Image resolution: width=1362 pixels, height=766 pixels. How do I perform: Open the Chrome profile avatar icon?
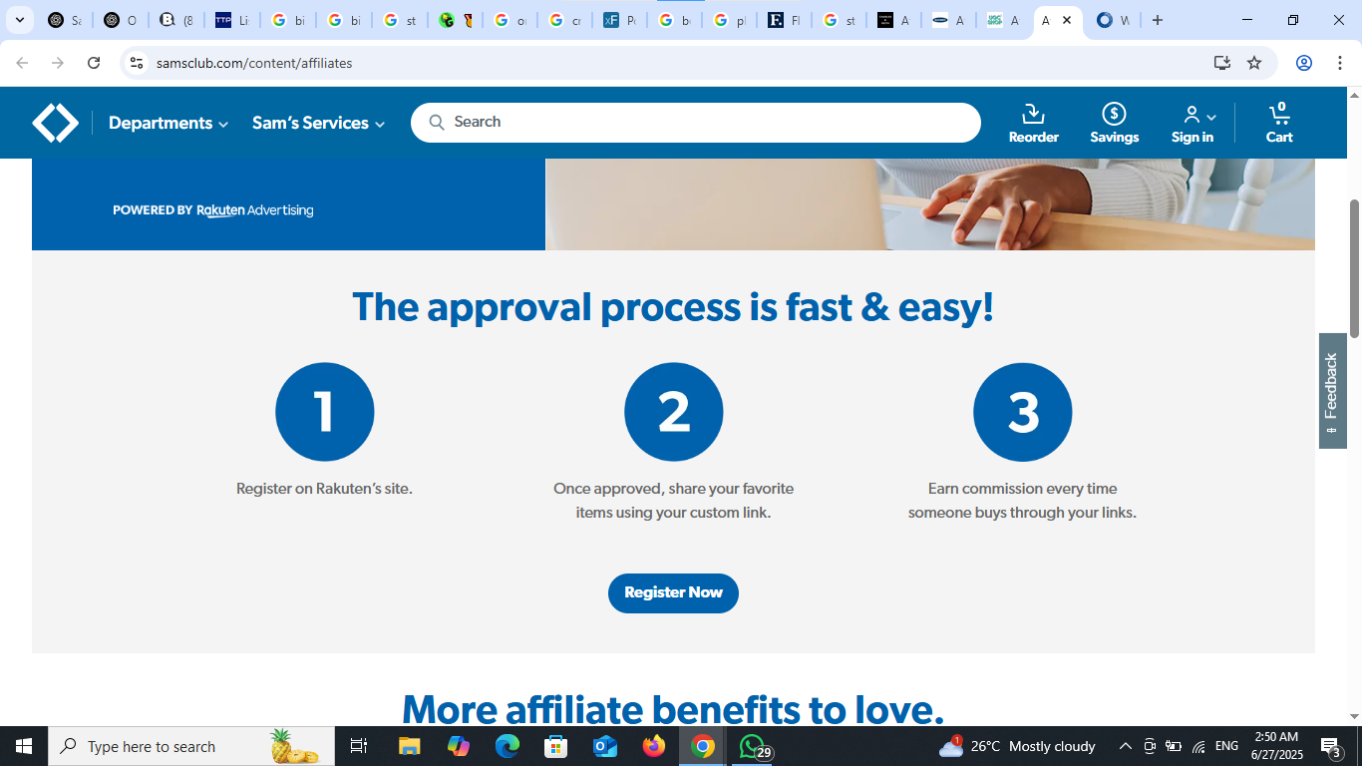(1303, 63)
